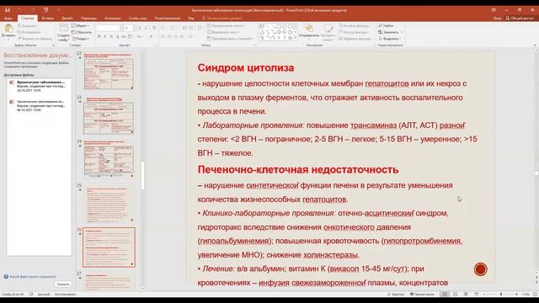Click the Примечания comments button in status bar

tap(422, 295)
